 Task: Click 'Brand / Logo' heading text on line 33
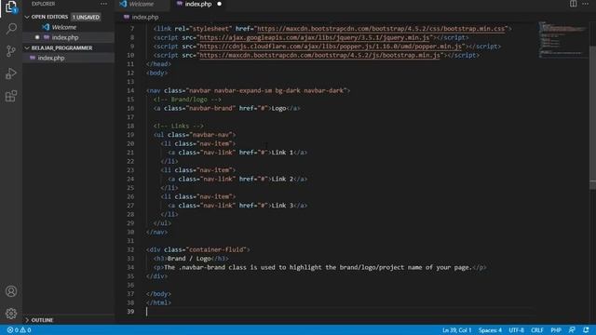[189, 259]
